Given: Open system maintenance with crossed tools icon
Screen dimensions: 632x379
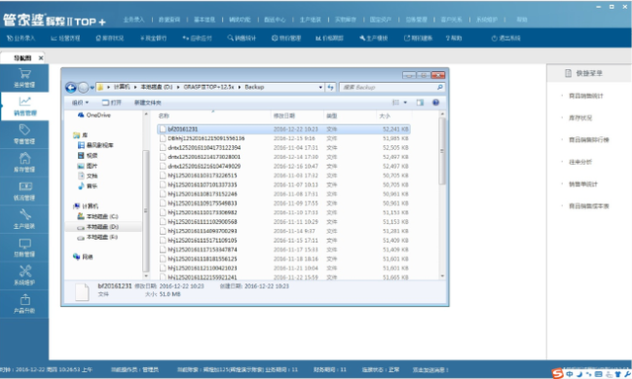Looking at the screenshot, I should click(x=24, y=275).
